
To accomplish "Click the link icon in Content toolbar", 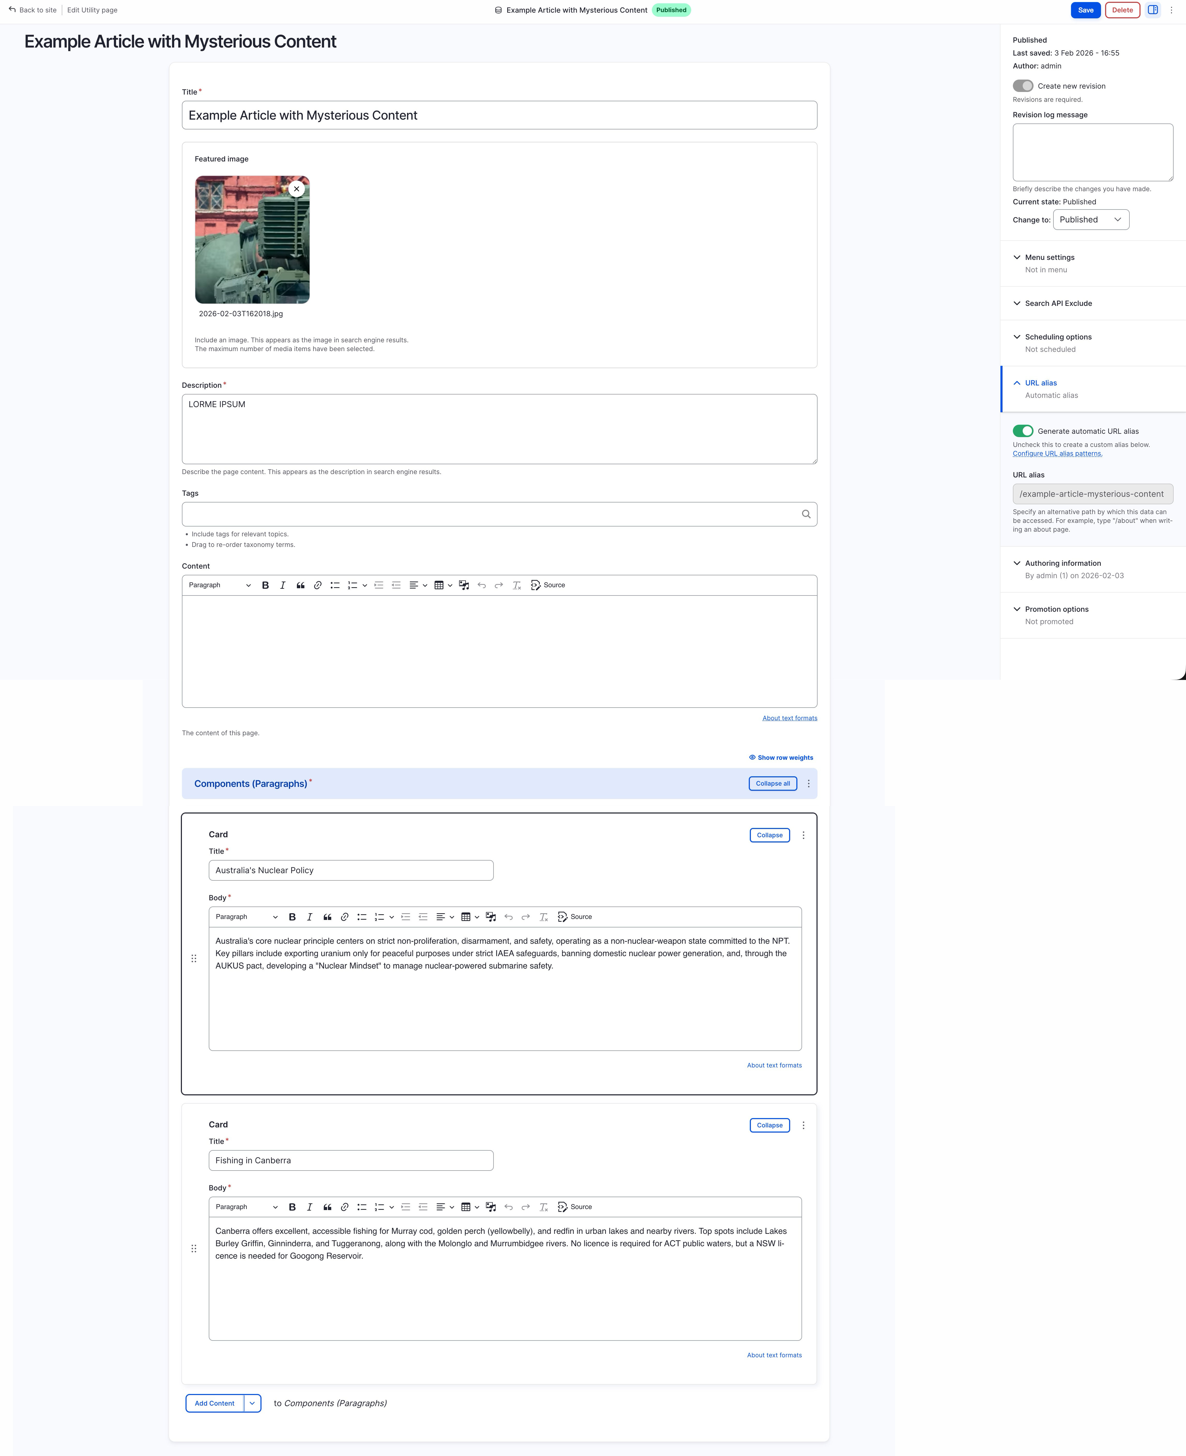I will (x=318, y=585).
